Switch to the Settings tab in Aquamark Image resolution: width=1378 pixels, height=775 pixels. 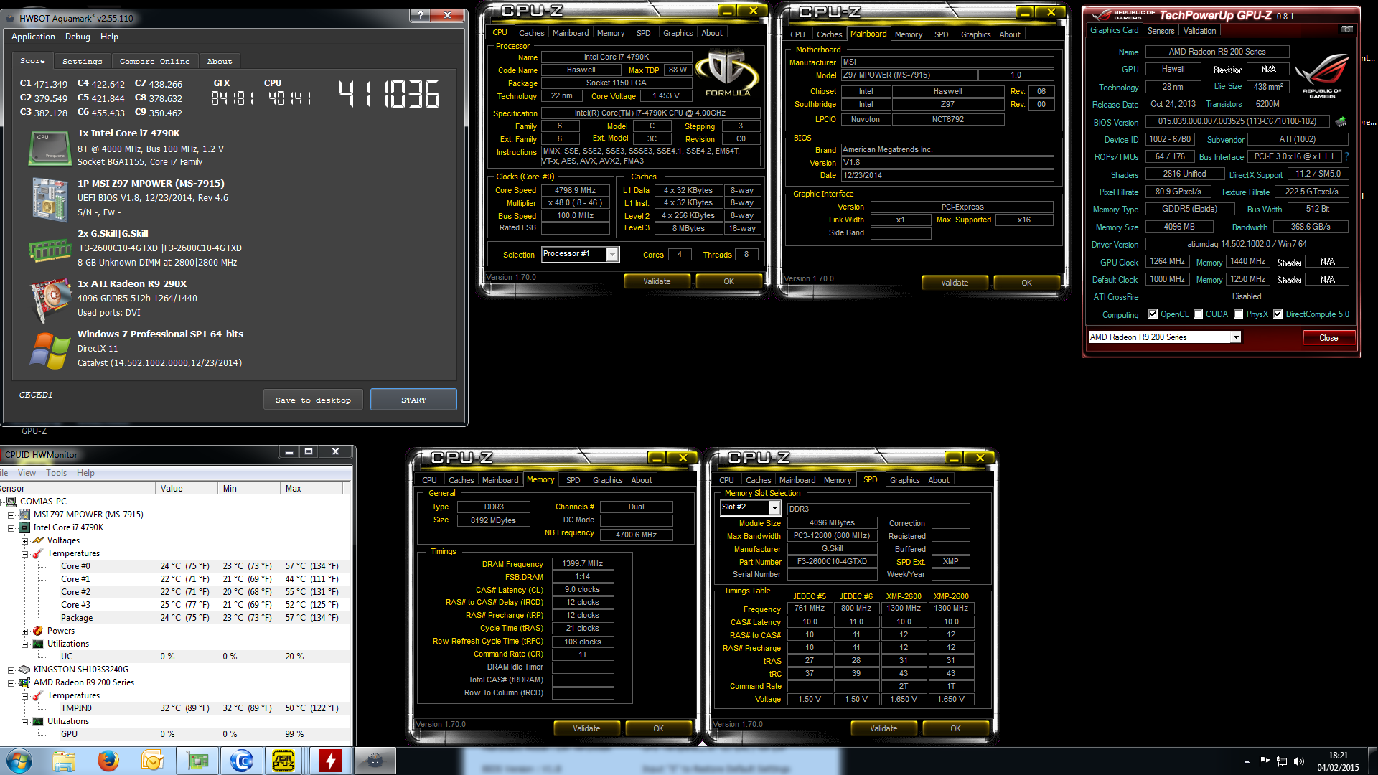point(83,62)
